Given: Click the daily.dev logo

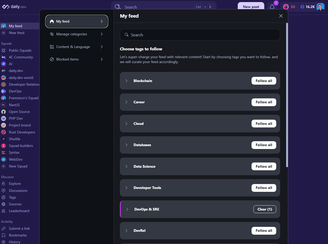Looking at the screenshot, I should (x=14, y=7).
